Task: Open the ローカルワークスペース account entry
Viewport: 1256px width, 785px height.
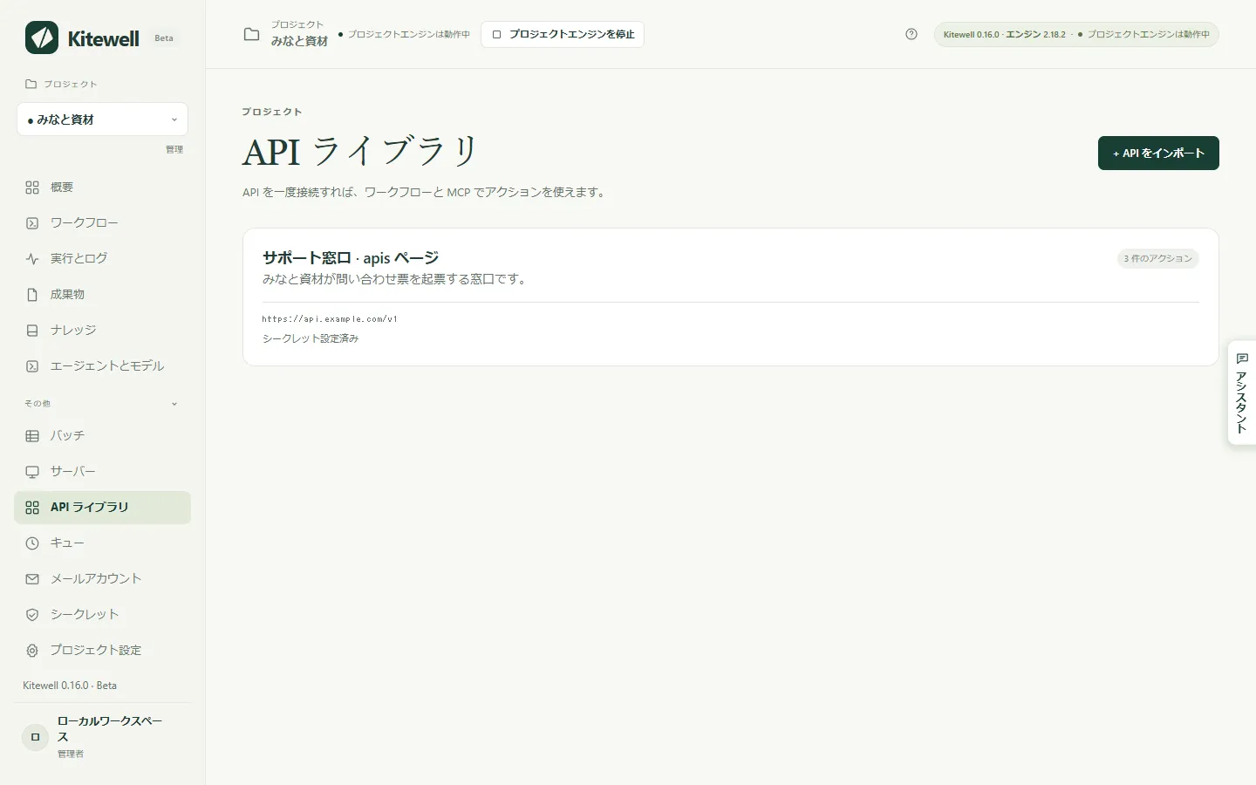Action: pos(102,737)
